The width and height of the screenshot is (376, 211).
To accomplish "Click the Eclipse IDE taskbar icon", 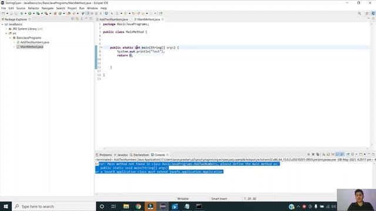I will [x=163, y=206].
